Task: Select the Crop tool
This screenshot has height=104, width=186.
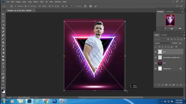Action: [3, 28]
